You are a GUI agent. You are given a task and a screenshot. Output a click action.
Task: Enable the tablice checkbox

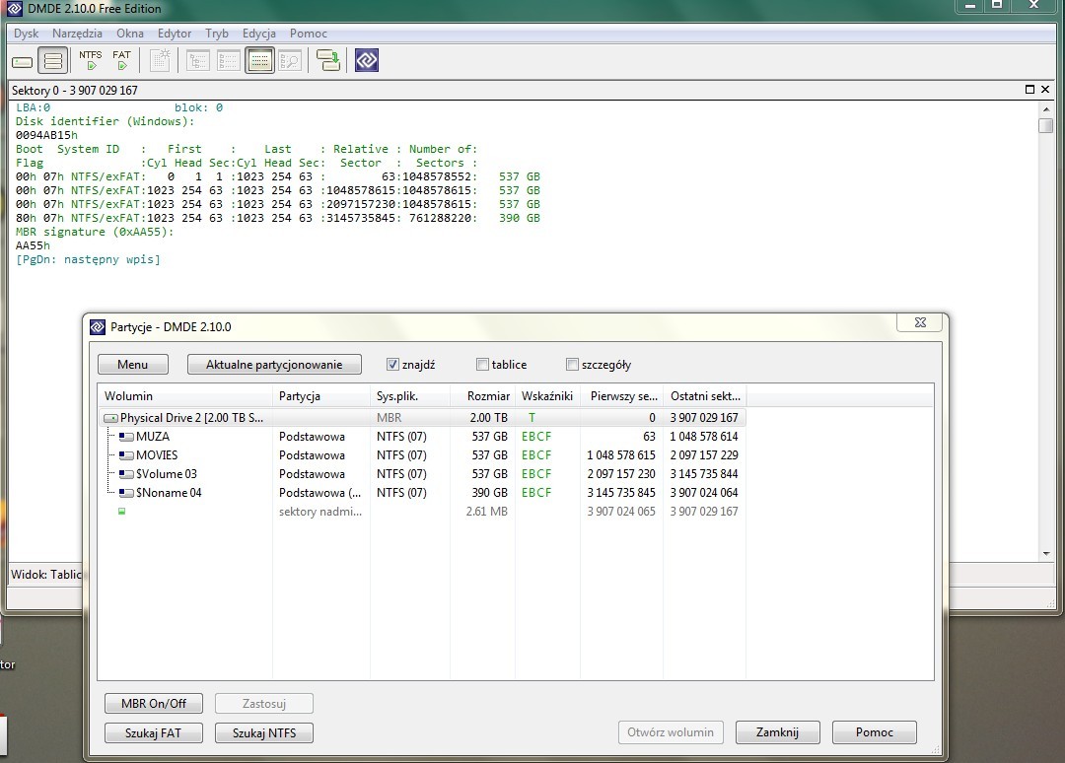tap(482, 365)
